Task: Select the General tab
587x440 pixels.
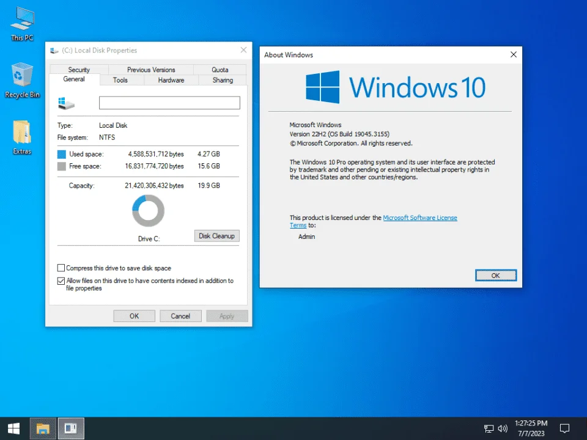Action: 74,79
